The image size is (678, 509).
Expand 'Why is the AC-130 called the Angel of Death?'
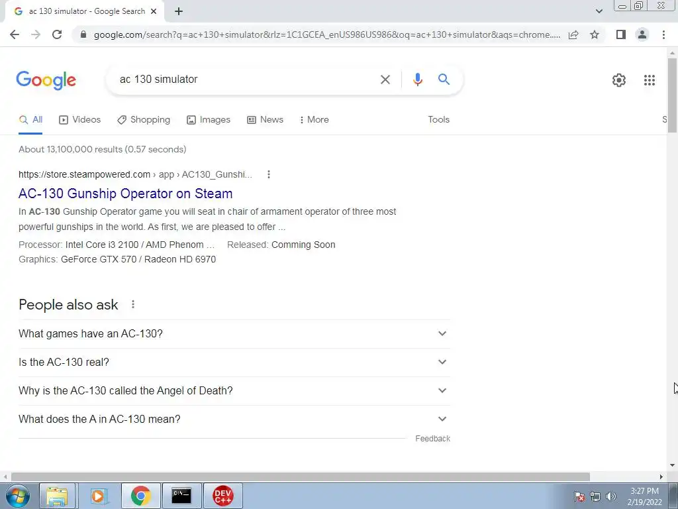click(234, 391)
